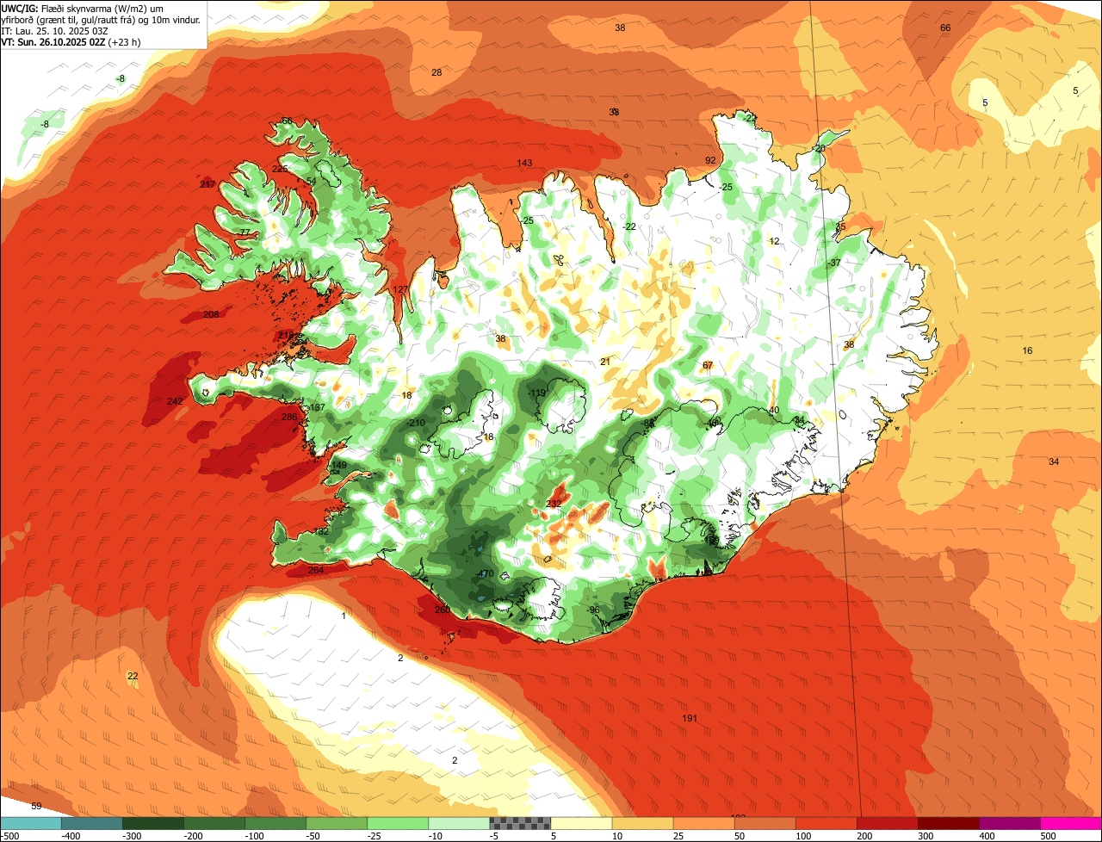The image size is (1102, 842).
Task: Click the '34' value over the southeastern sea
Action: (x=1054, y=462)
